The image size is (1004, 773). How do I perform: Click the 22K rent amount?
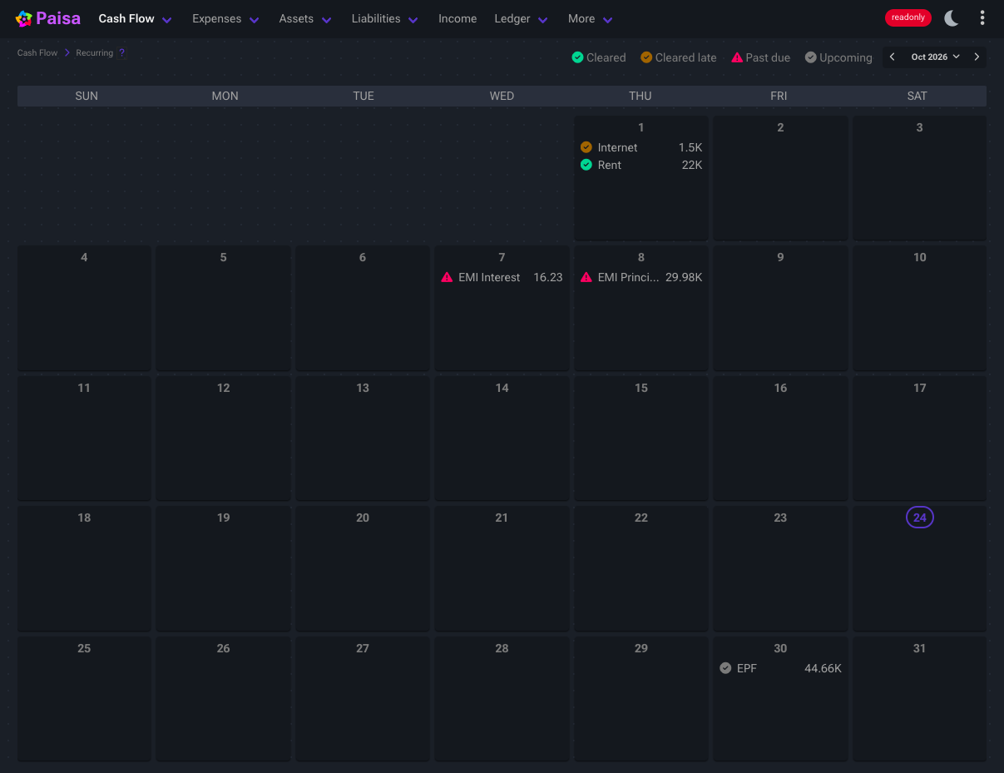(x=692, y=165)
